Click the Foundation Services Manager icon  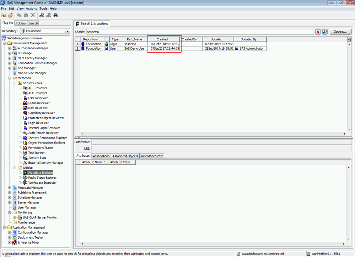[x=15, y=63]
